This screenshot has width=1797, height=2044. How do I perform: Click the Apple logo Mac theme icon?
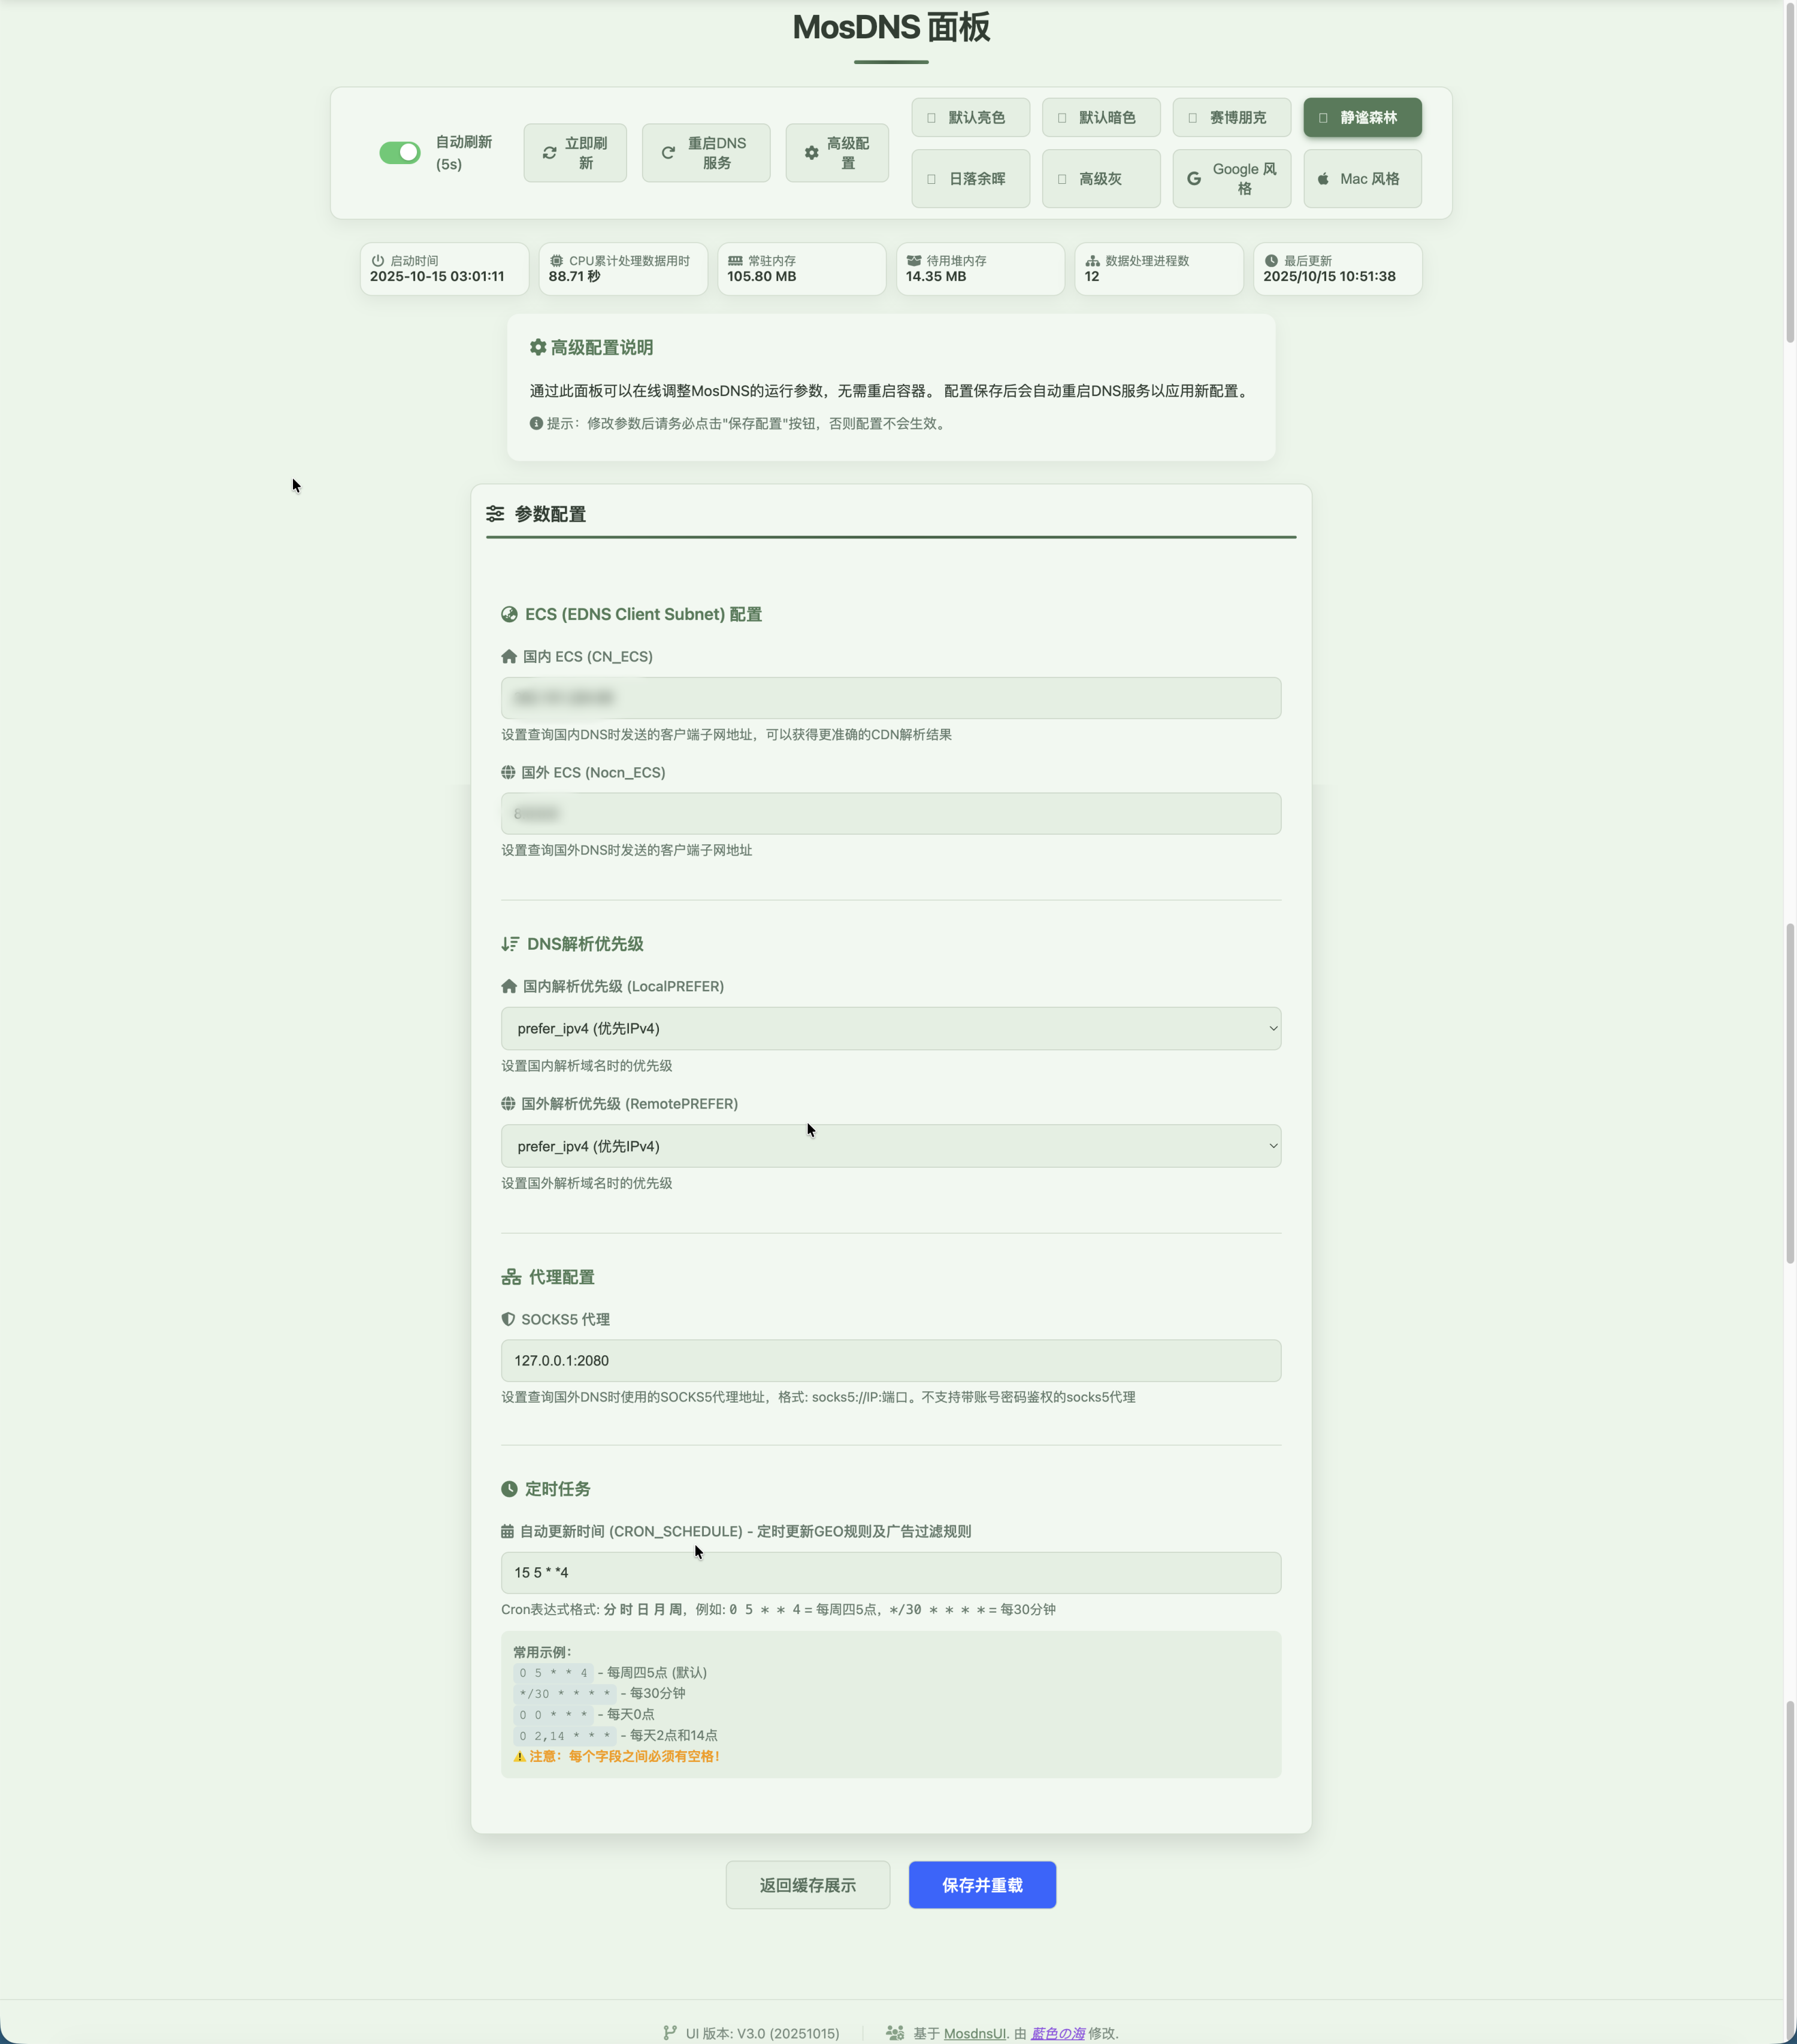[1323, 179]
